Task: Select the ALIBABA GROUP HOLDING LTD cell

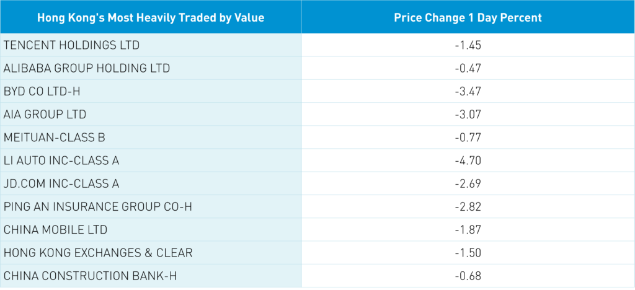Action: [x=87, y=68]
